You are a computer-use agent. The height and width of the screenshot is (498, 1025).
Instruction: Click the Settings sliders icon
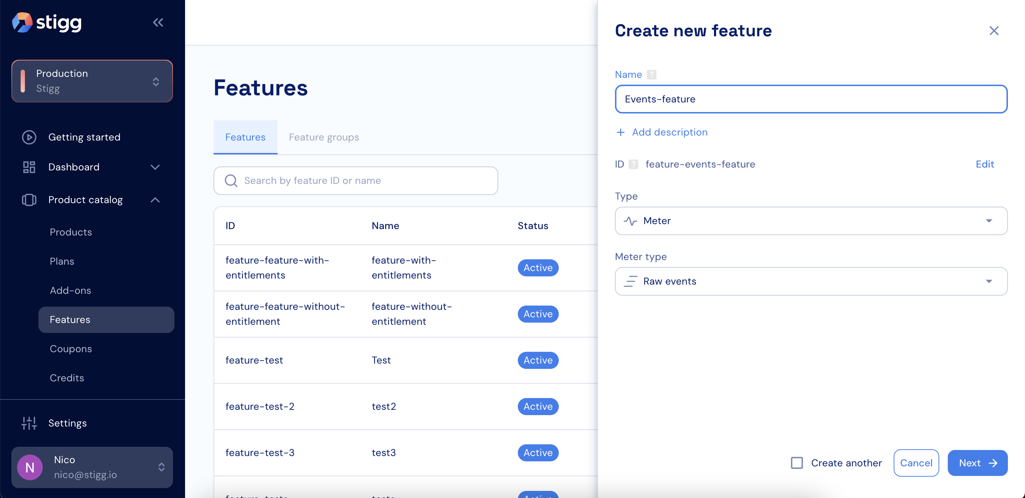click(29, 423)
